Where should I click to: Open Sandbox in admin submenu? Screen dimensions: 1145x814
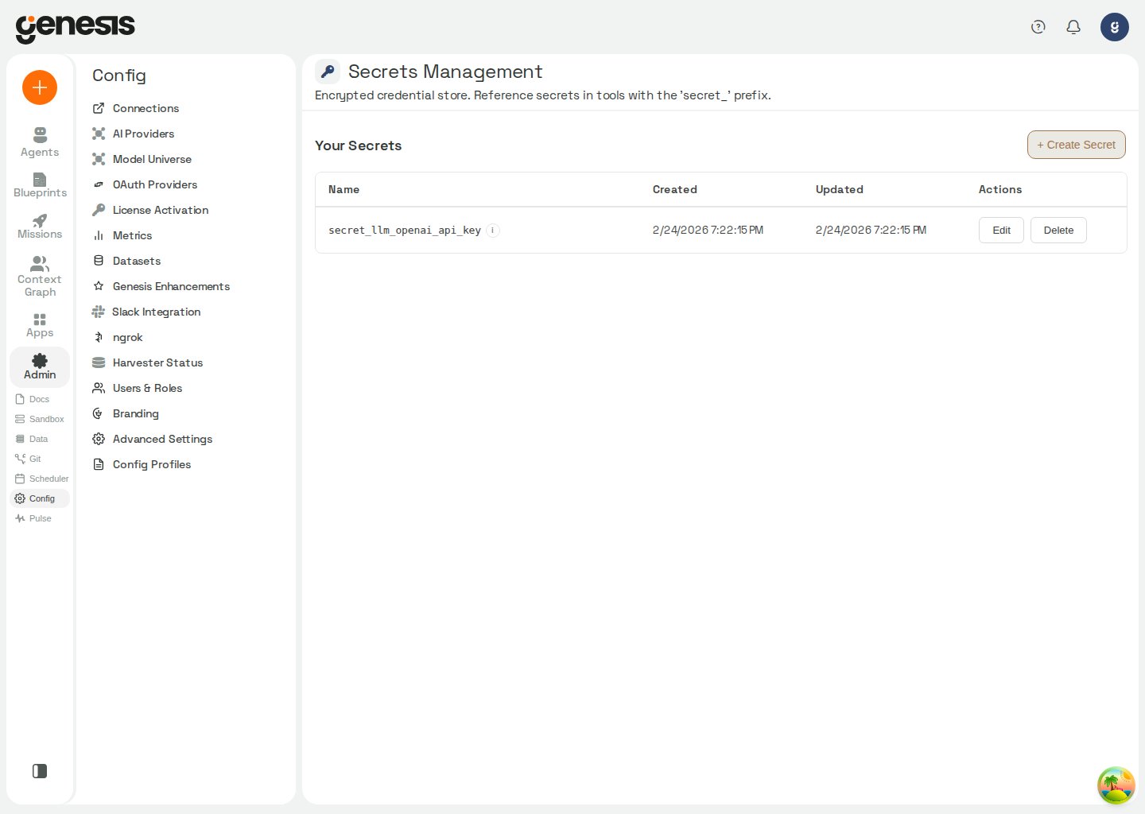click(40, 419)
